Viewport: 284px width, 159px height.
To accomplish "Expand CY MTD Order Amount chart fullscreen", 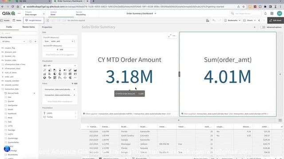I will pos(170,36).
